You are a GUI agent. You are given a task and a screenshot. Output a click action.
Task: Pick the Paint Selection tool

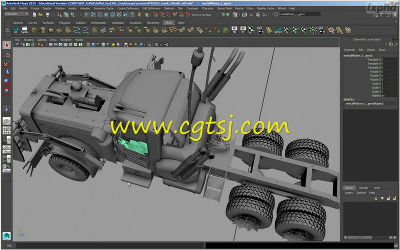point(6,63)
